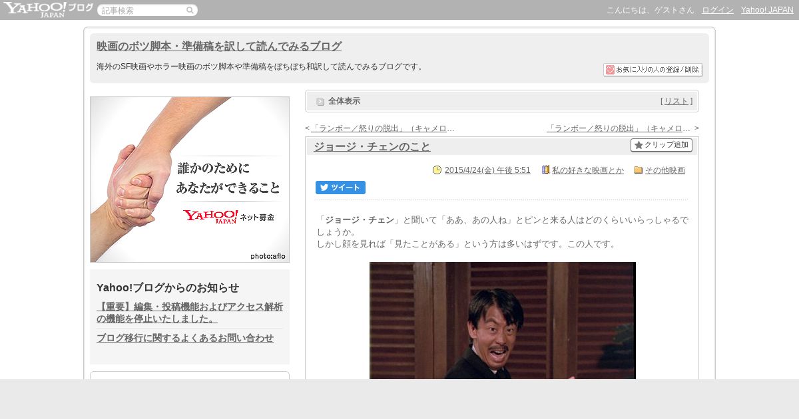
Task: Click the Twitter ツイート button
Action: tap(340, 188)
